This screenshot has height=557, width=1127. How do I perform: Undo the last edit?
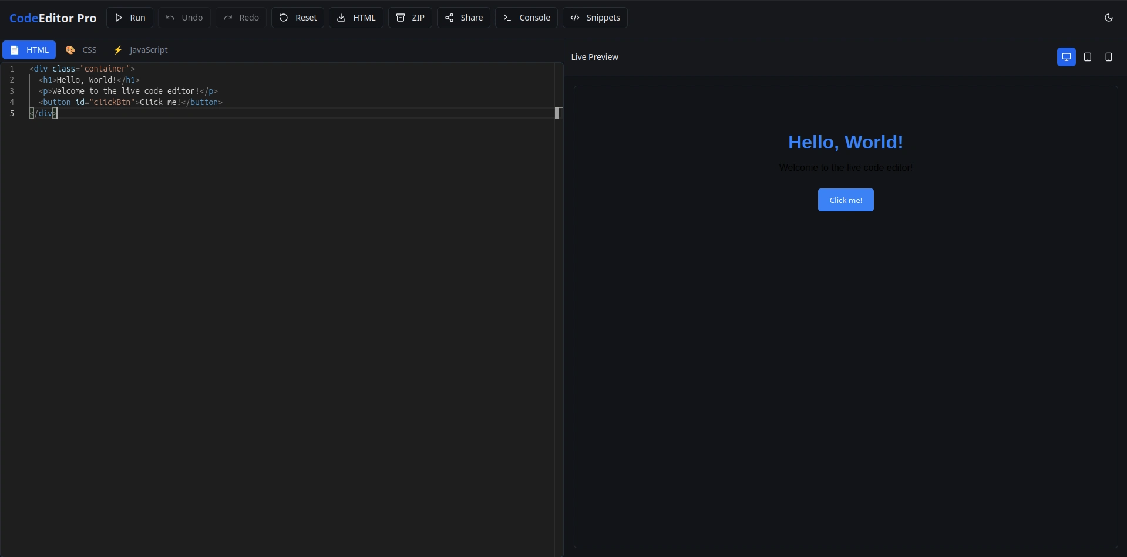point(184,18)
